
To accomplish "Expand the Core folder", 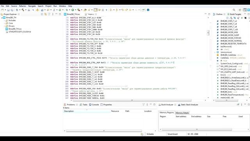I will 4,23.
